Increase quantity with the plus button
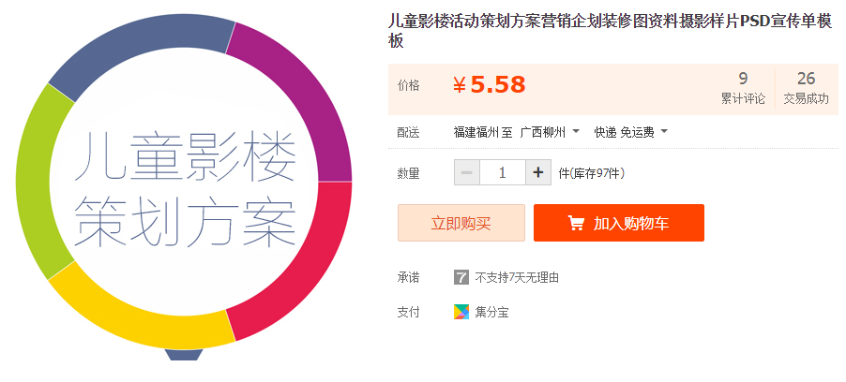This screenshot has height=382, width=846. [538, 172]
